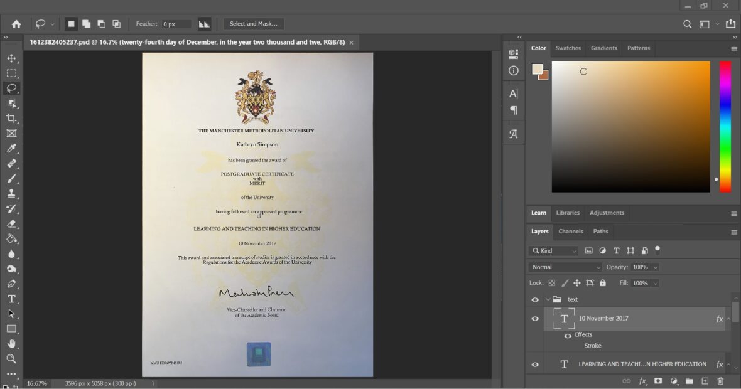Screen dimensions: 741x389
Task: Open the Paragraph panel icon
Action: (x=513, y=110)
